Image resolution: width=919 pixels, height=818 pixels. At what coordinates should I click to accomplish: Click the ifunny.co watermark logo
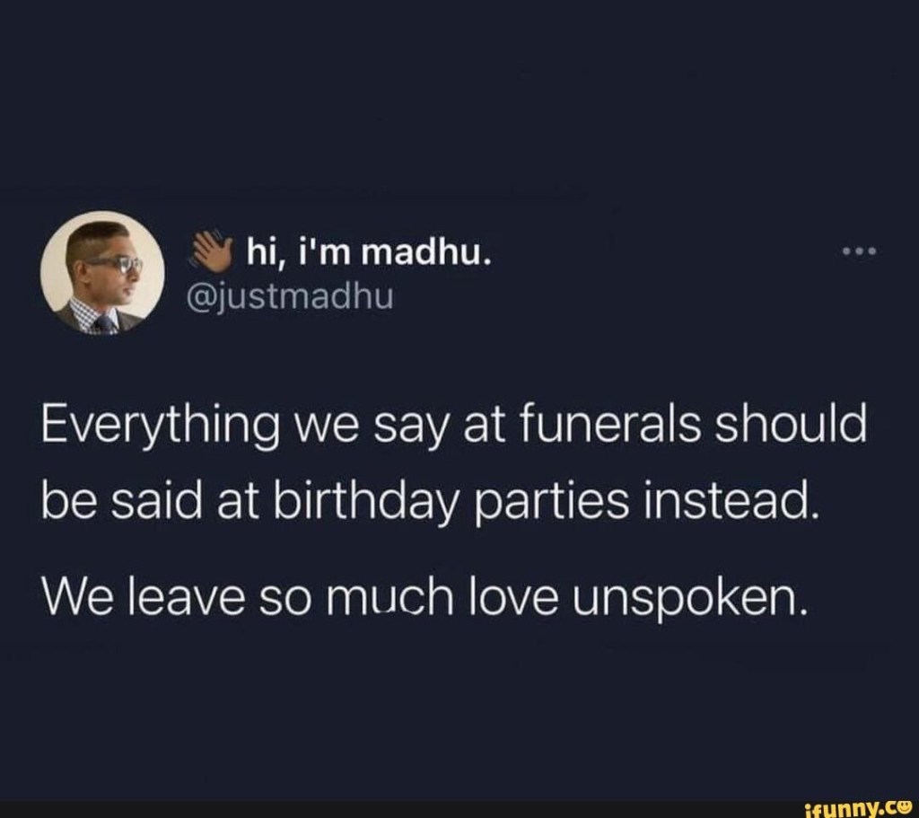point(859,808)
